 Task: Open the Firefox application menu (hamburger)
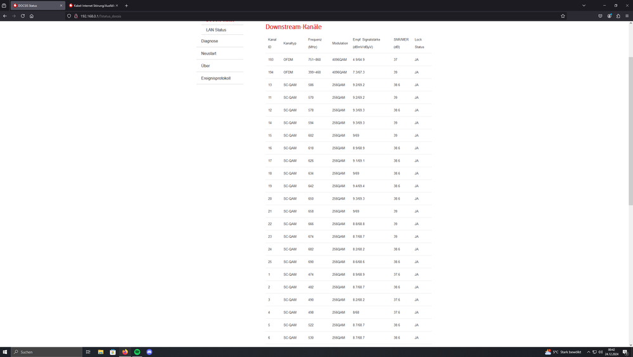[627, 16]
